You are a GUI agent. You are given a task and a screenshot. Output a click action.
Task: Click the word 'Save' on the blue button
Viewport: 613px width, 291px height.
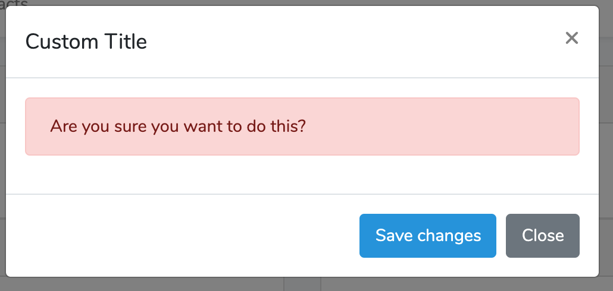point(395,236)
